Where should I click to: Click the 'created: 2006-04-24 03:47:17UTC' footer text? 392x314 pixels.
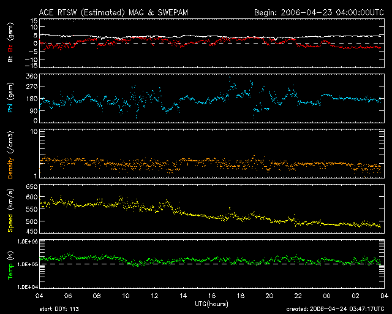click(x=335, y=309)
